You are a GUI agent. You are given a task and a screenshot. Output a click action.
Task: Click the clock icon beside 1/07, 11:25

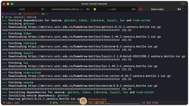[144, 103]
